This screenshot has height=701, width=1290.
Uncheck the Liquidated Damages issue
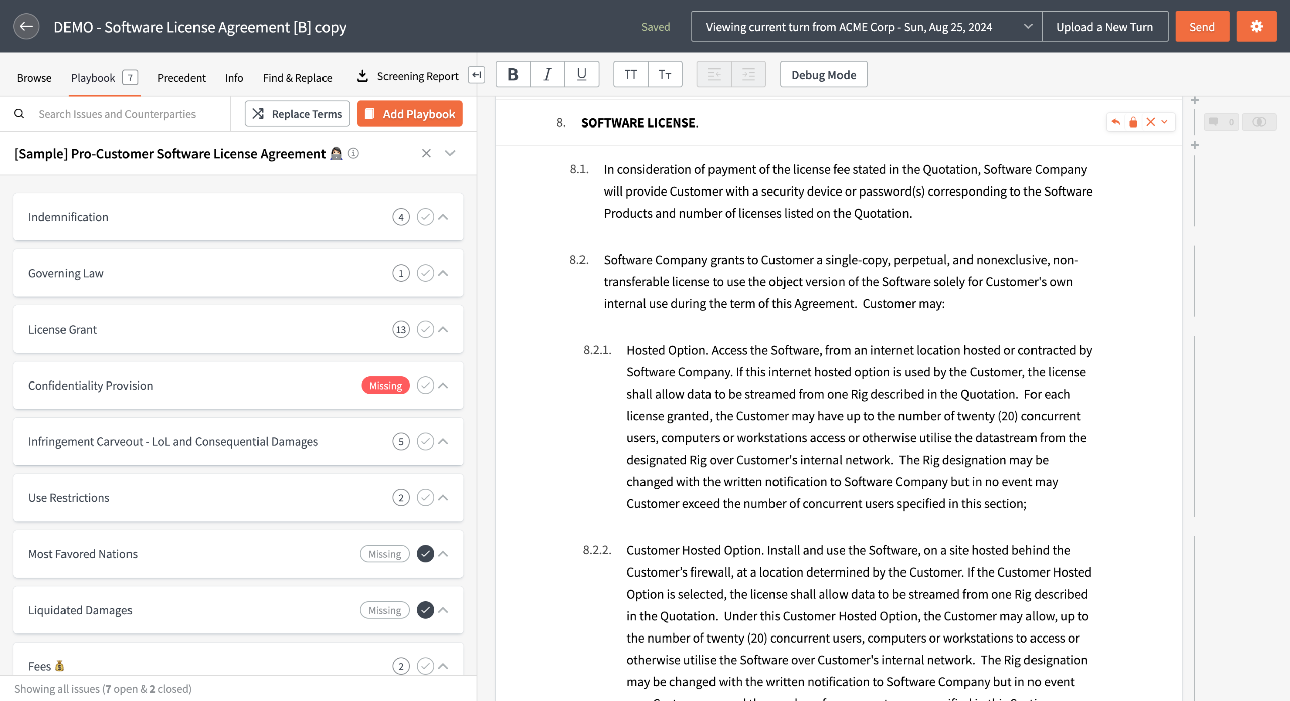click(x=425, y=610)
